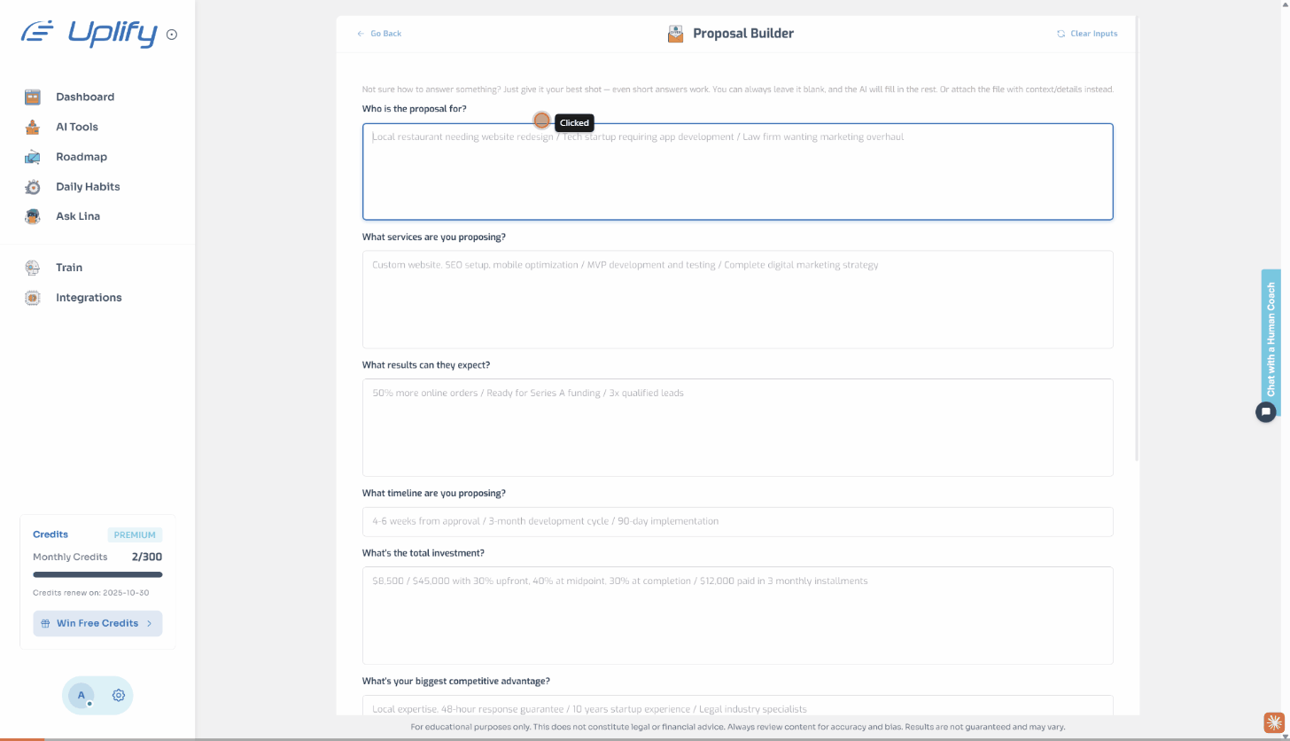Open Daily Habits icon

[33, 187]
